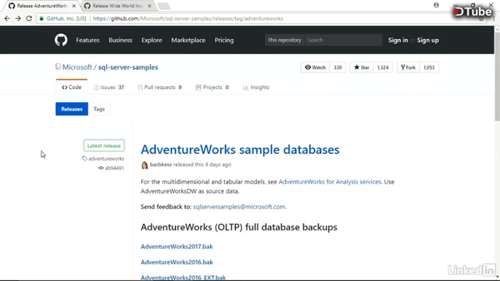
Task: Select the Issues tab
Action: point(109,87)
